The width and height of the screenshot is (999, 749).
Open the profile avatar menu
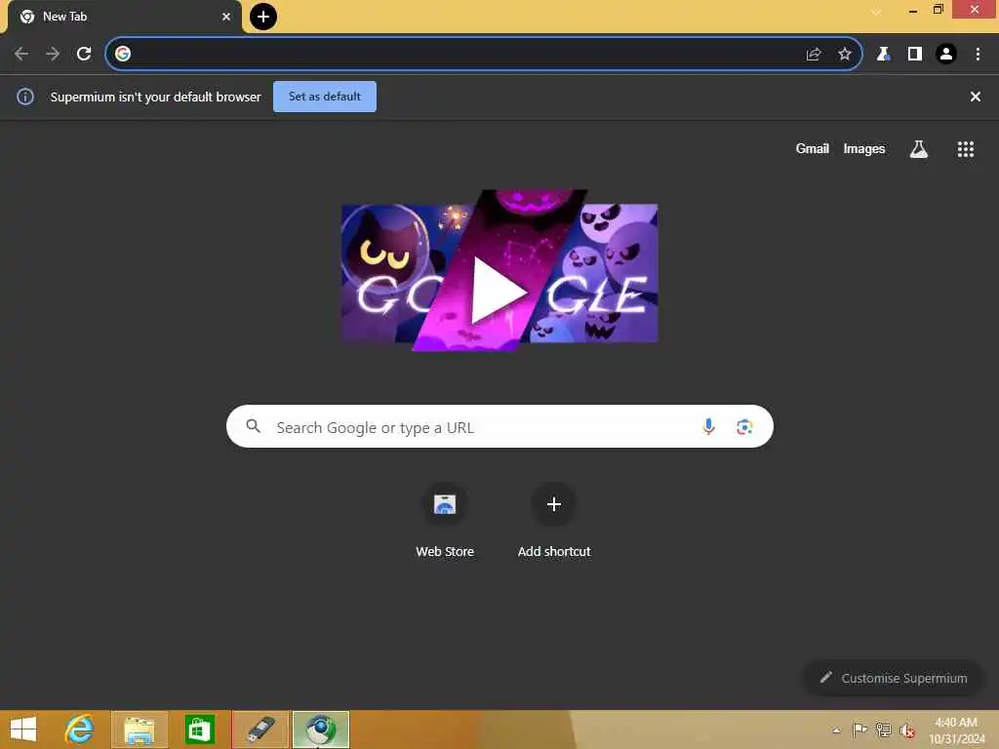click(x=946, y=55)
